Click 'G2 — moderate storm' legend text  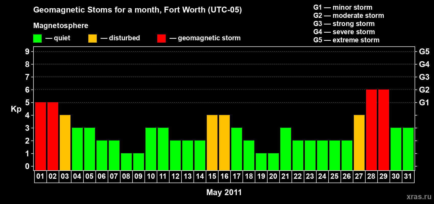[349, 16]
